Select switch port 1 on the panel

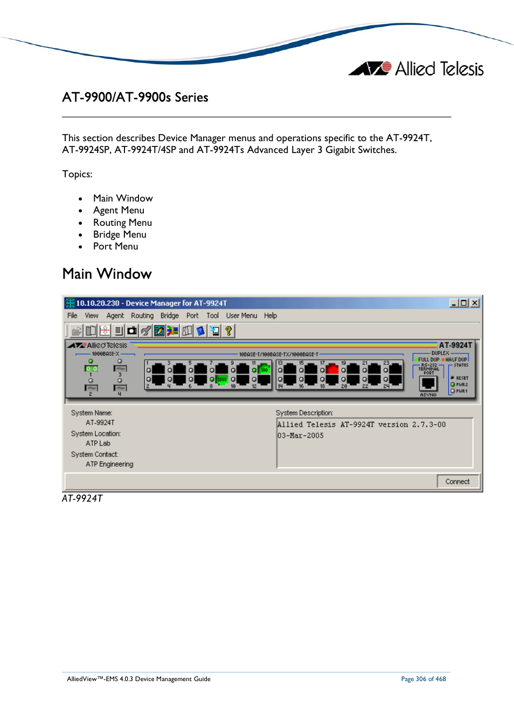coord(158,369)
